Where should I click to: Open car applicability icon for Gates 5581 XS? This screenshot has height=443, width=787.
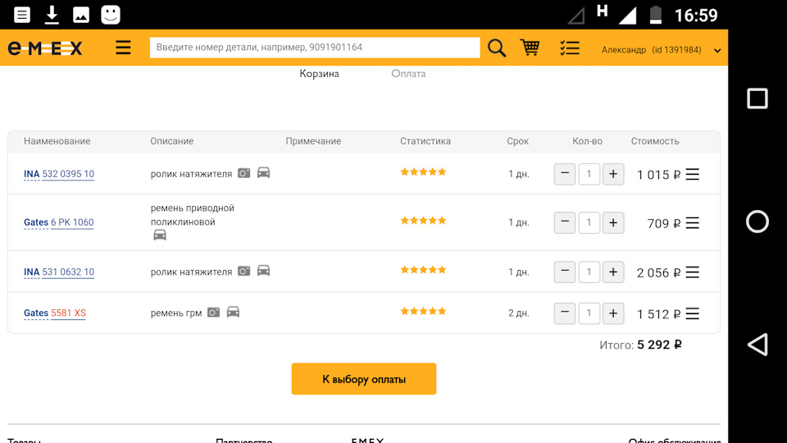tap(233, 312)
